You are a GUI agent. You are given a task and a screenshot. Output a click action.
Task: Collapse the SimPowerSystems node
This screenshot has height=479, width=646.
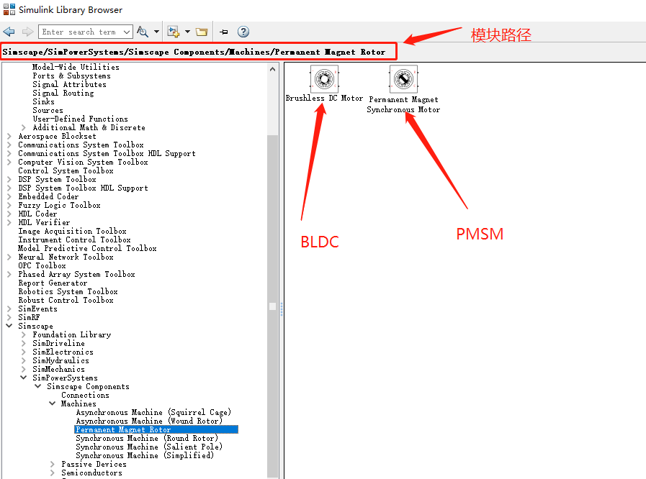(24, 378)
